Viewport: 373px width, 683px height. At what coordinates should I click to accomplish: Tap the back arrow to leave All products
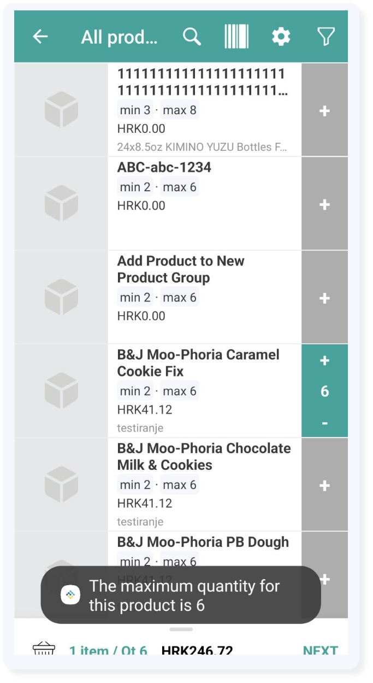tap(39, 36)
